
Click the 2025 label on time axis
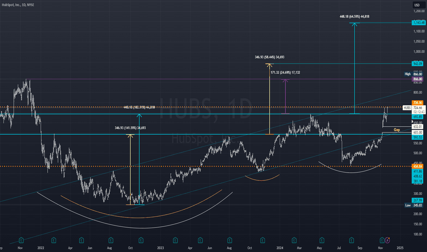click(x=400, y=248)
